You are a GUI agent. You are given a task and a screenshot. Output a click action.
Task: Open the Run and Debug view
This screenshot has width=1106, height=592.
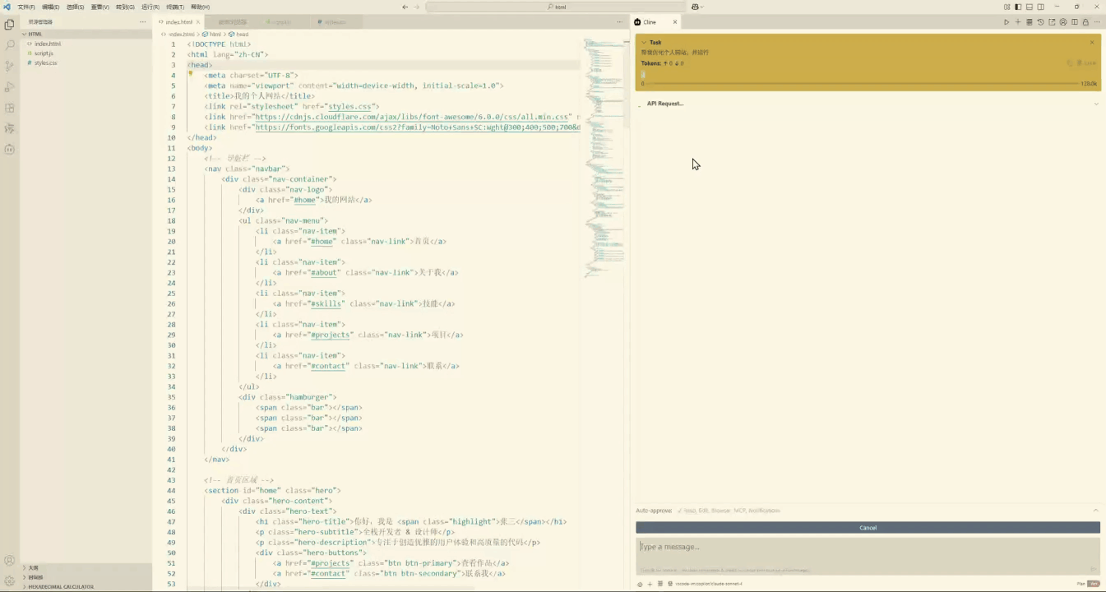[10, 87]
